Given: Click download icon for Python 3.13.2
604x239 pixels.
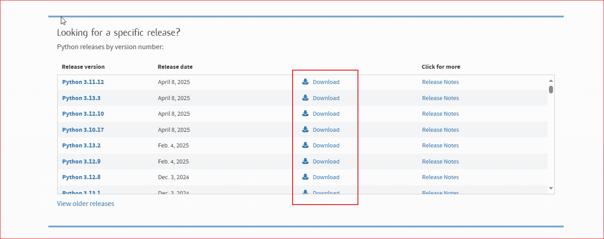Looking at the screenshot, I should (x=306, y=145).
